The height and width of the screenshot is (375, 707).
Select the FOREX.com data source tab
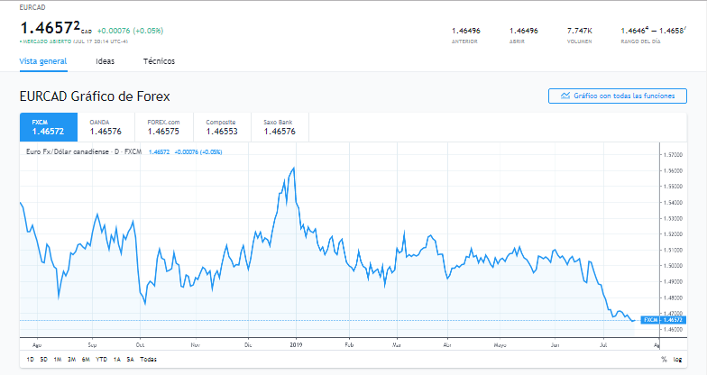pos(164,127)
